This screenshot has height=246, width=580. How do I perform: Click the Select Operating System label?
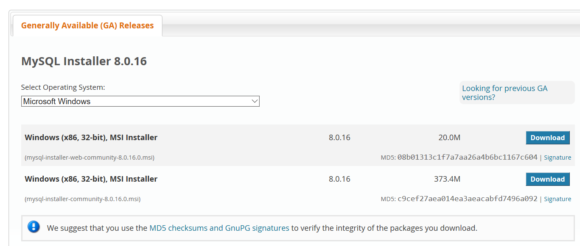(63, 87)
